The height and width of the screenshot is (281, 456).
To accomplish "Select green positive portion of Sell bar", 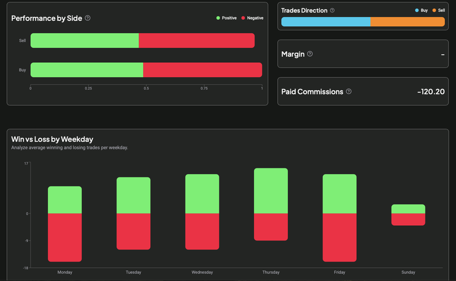I will click(85, 41).
